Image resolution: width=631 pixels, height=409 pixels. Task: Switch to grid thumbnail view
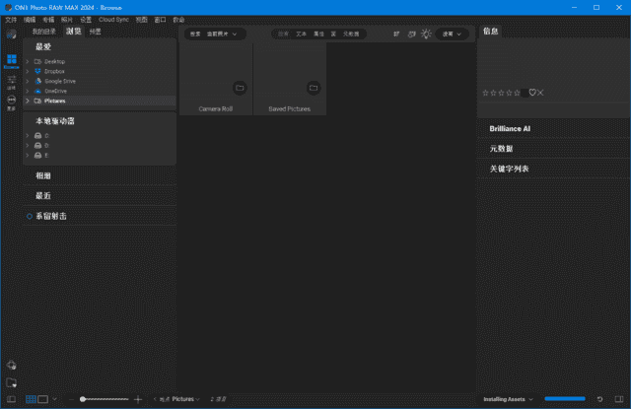click(x=31, y=399)
